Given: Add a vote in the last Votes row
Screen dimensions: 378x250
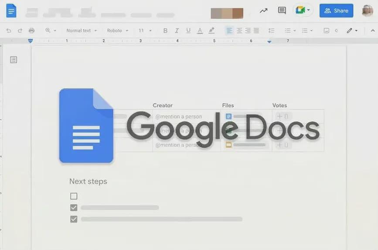Looking at the screenshot, I should [283, 145].
